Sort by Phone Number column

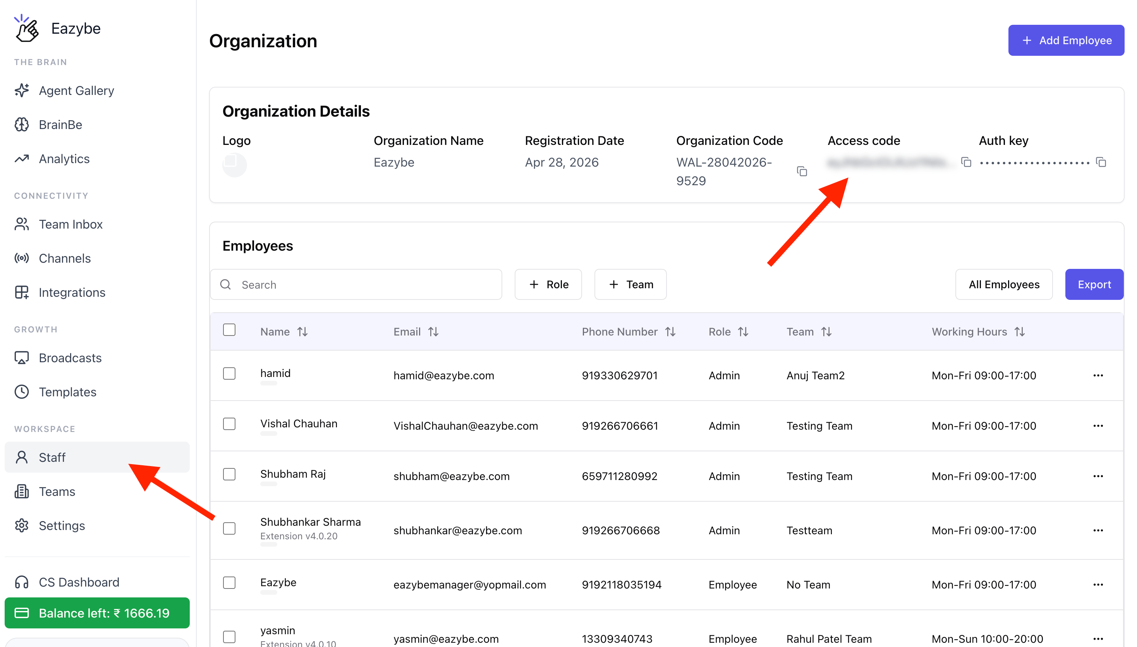click(670, 332)
